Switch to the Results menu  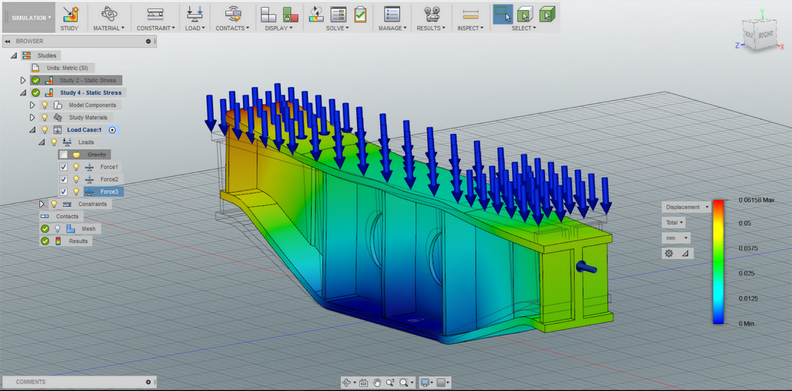(430, 15)
